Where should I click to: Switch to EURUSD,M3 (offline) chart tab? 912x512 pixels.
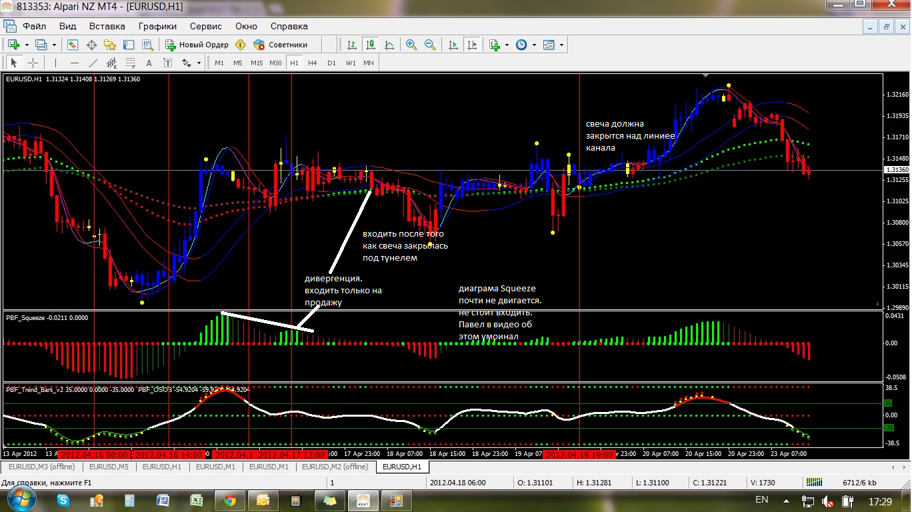point(41,467)
